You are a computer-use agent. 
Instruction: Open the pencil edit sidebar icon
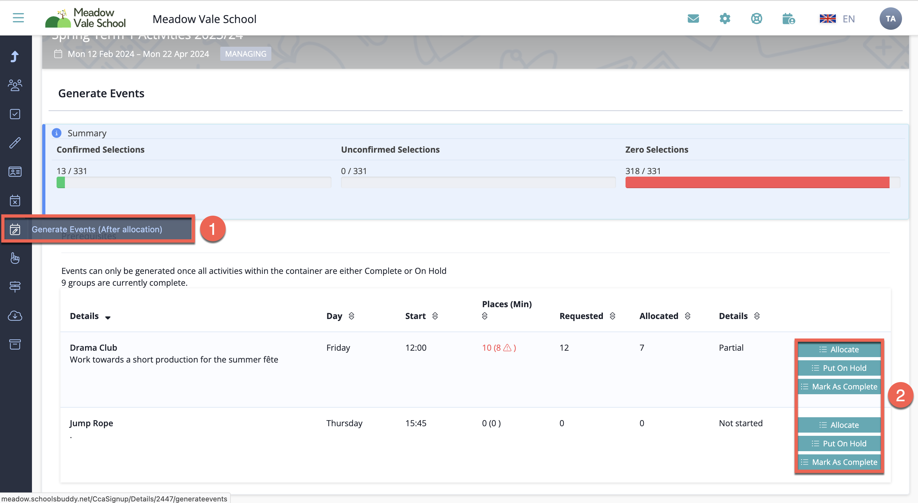pos(15,143)
